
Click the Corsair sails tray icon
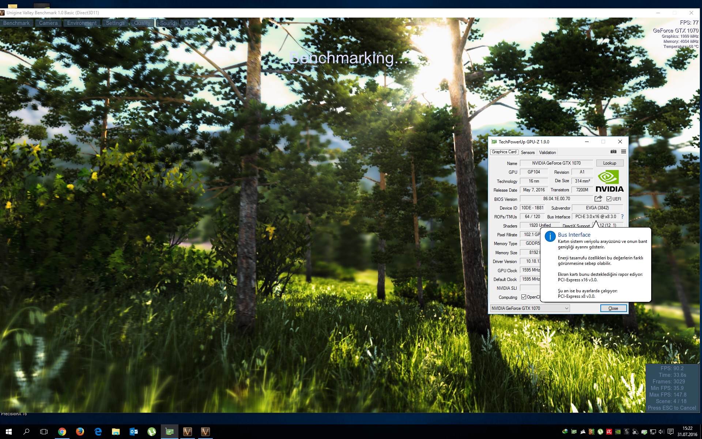(x=583, y=432)
